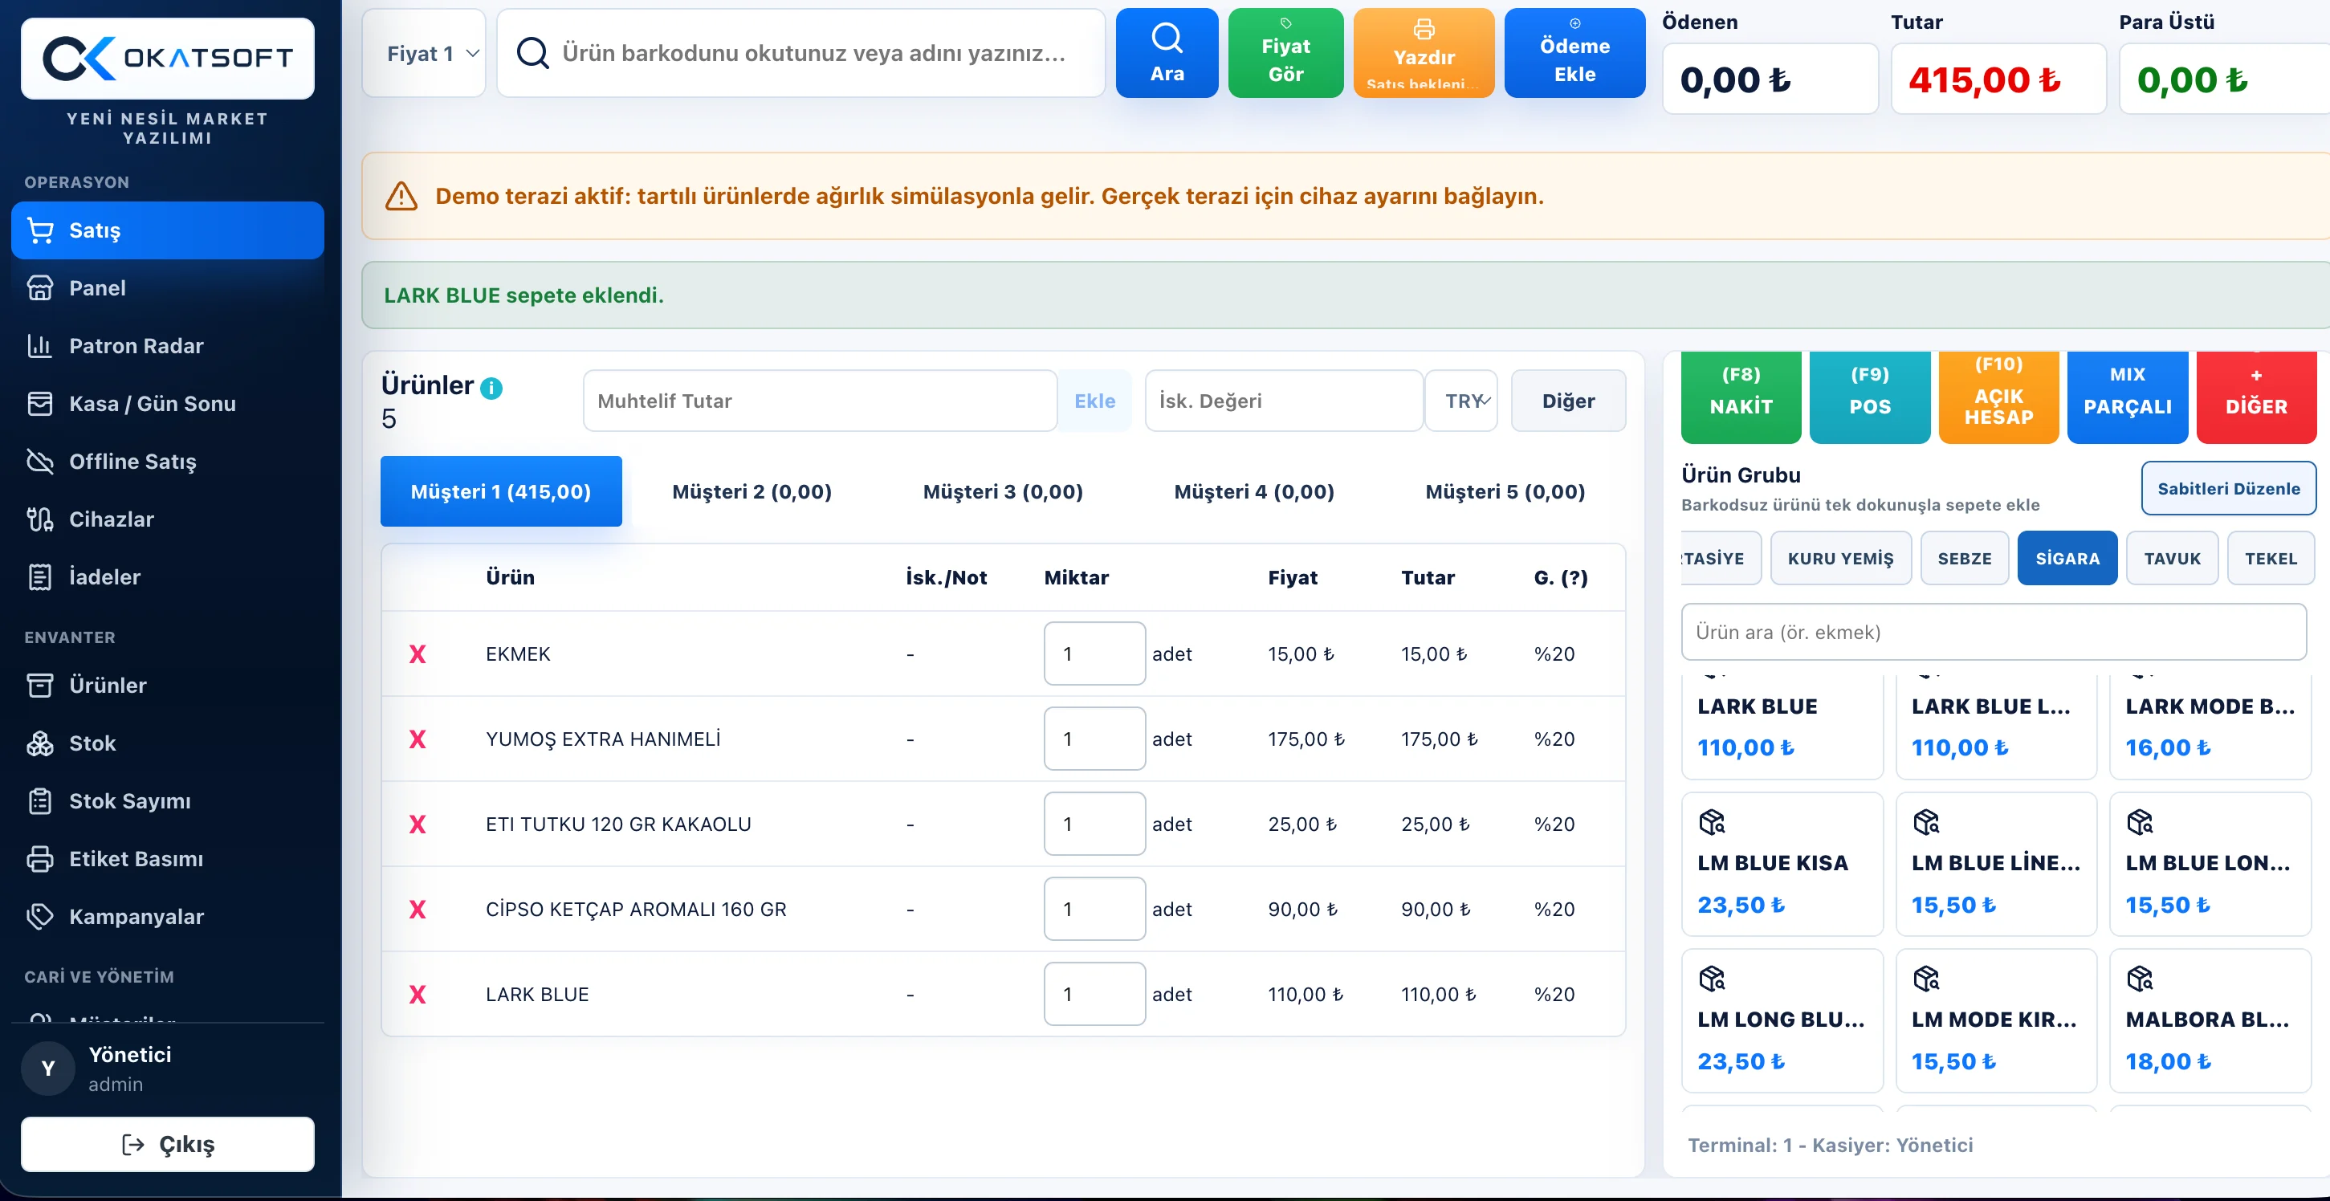Edit LARK BLUE quantity field
The image size is (2330, 1201).
(1094, 994)
